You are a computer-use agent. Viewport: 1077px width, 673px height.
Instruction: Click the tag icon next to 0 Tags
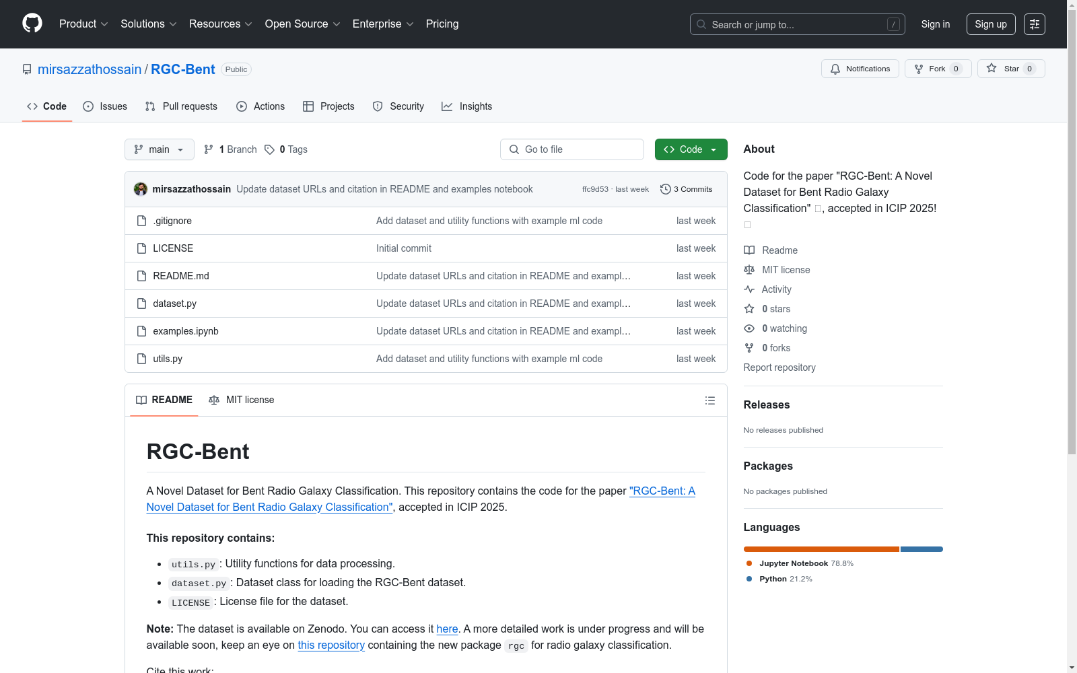pyautogui.click(x=269, y=149)
